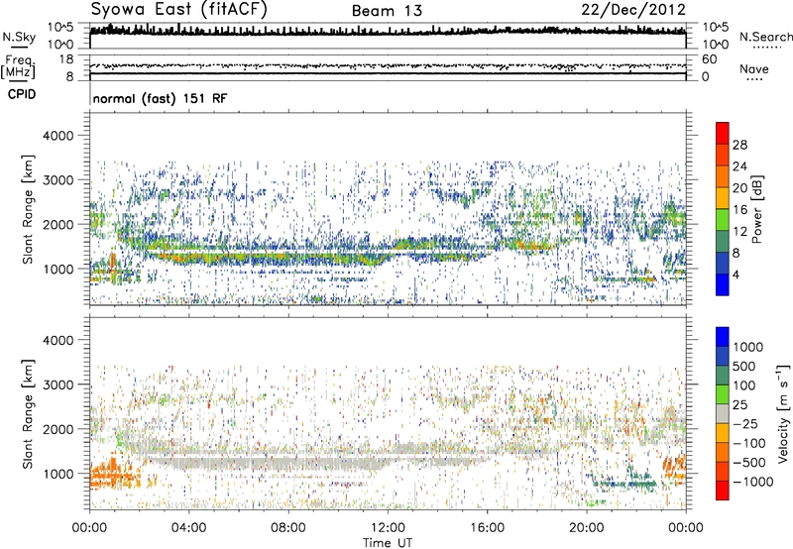Click the 'N.Search' legend label

pyautogui.click(x=765, y=37)
